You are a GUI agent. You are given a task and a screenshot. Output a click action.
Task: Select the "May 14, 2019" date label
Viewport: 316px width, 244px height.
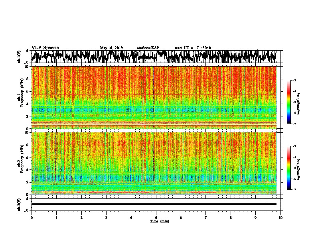tap(111, 48)
